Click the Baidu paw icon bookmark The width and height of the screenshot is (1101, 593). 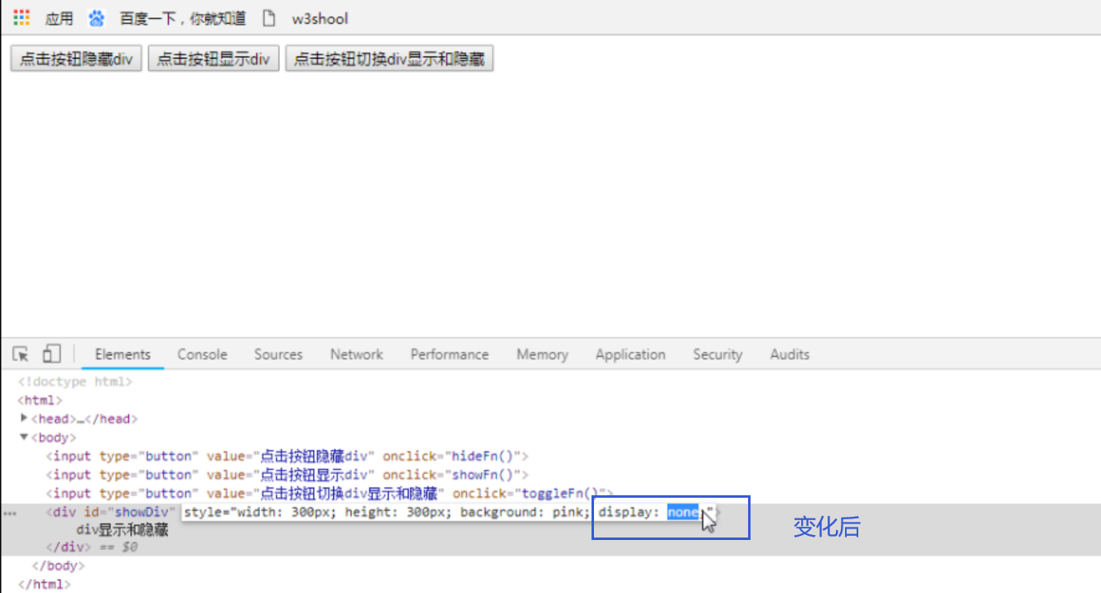coord(97,17)
